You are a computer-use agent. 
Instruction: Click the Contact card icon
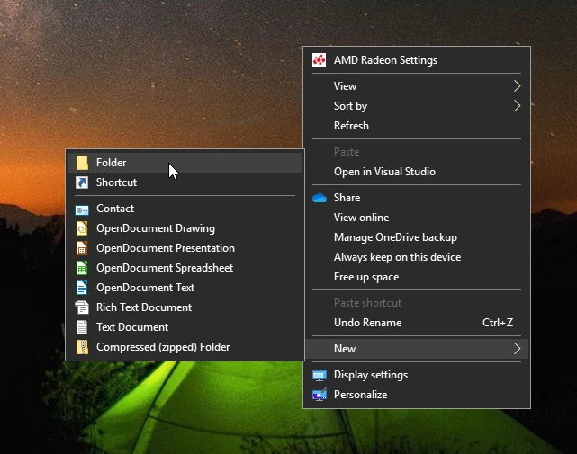82,209
